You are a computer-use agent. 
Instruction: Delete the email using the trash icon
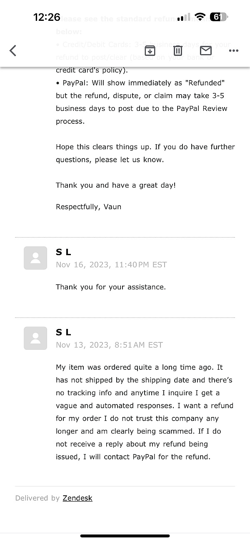point(178,50)
